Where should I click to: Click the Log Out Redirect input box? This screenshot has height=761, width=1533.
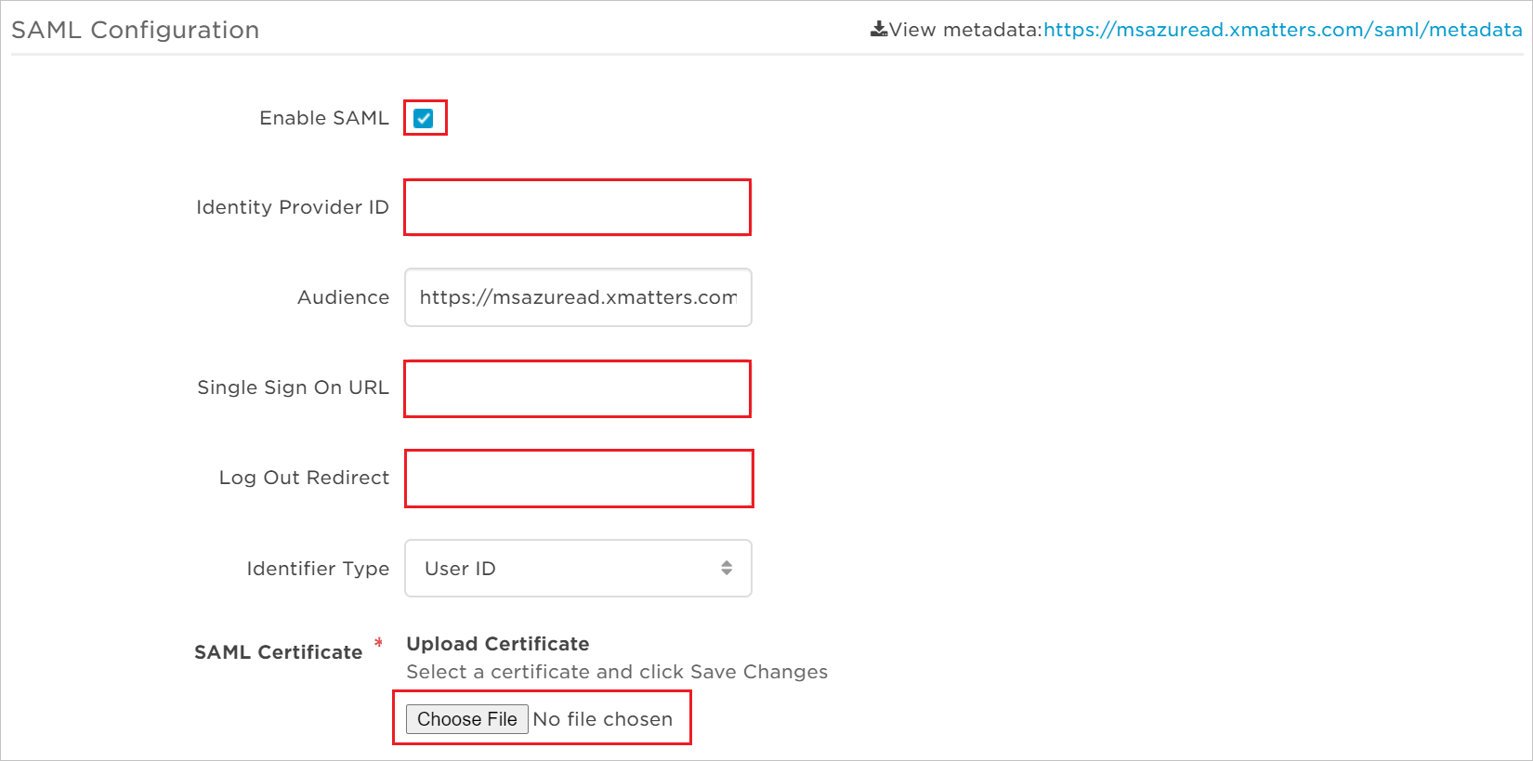[578, 478]
